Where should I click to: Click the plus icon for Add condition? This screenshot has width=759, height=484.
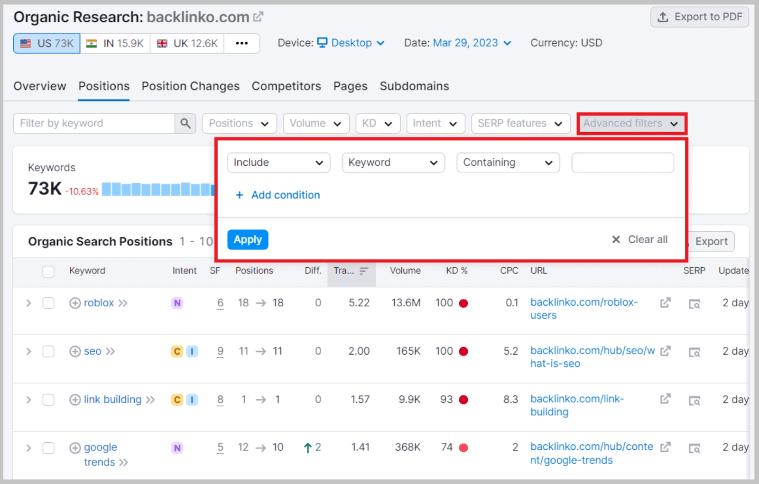(240, 195)
